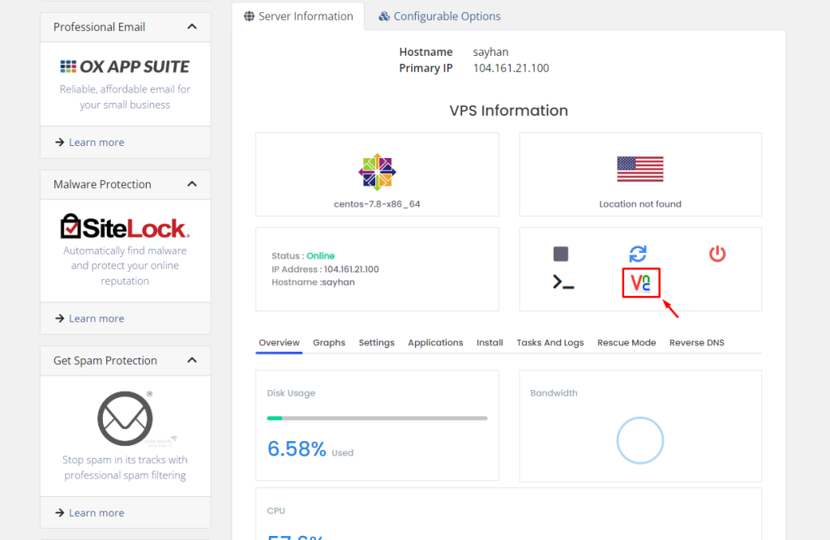The image size is (830, 540).
Task: Click the Disk Usage progress bar
Action: point(377,418)
